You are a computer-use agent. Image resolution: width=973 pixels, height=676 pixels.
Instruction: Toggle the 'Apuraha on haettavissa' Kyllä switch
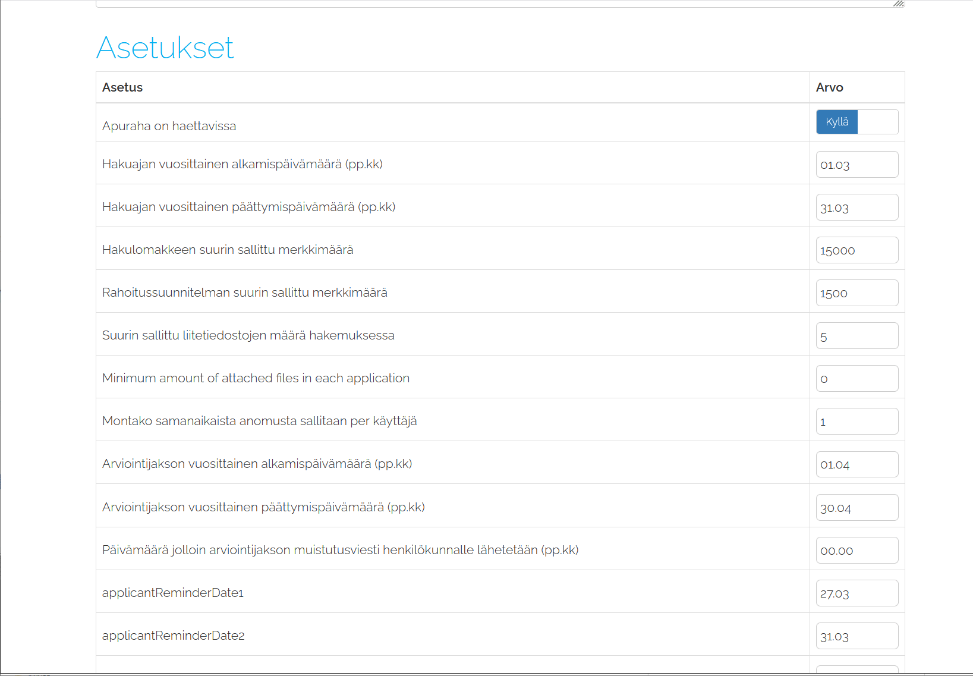(837, 122)
